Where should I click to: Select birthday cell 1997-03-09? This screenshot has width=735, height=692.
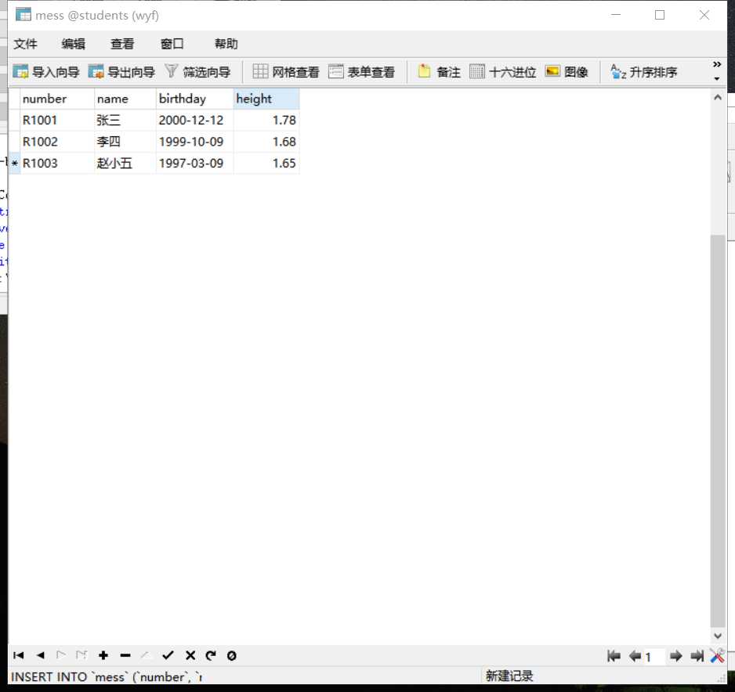coord(194,164)
